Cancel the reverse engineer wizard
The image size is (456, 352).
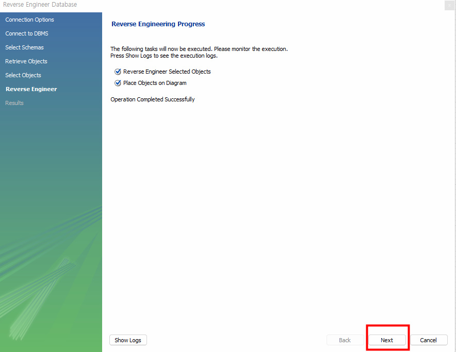(x=429, y=340)
